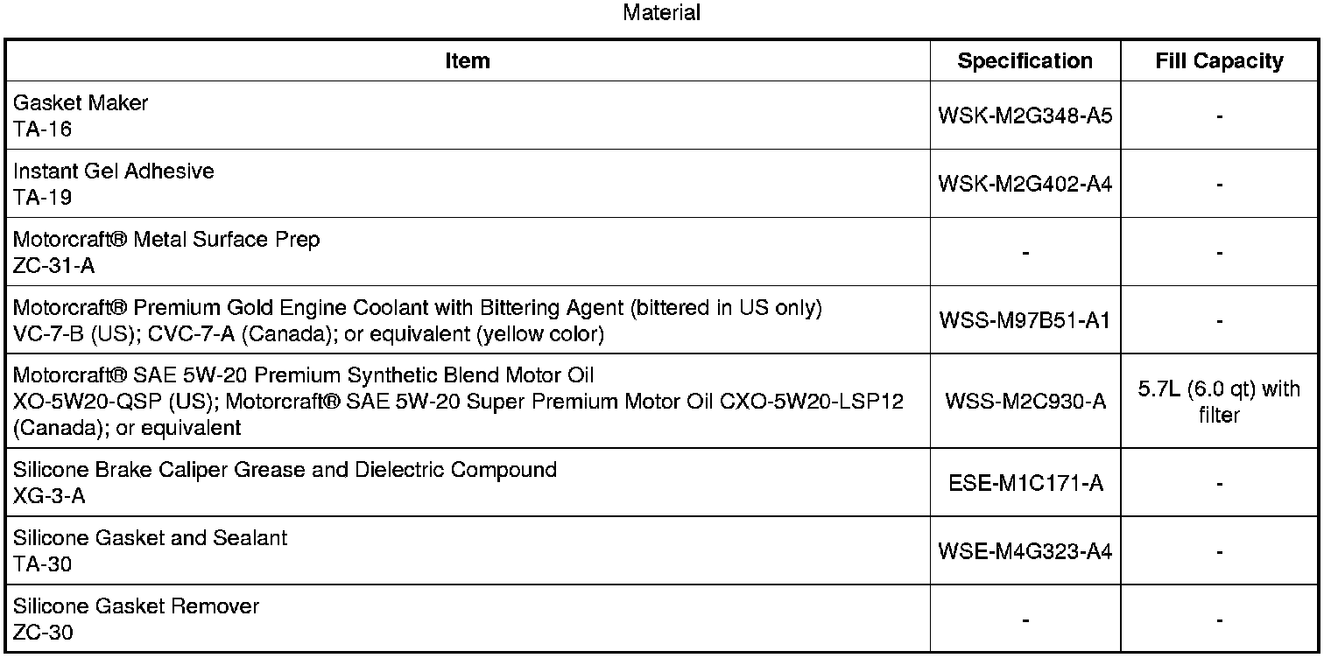
Task: Click specification WSK-M2G402-A4
Action: point(1025,184)
